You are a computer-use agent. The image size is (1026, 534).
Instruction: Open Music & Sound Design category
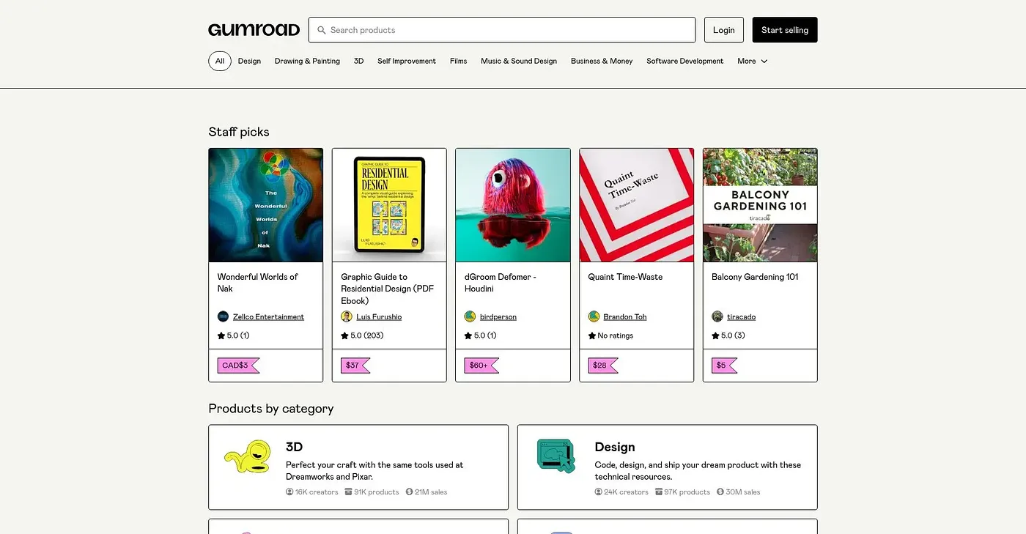tap(519, 61)
